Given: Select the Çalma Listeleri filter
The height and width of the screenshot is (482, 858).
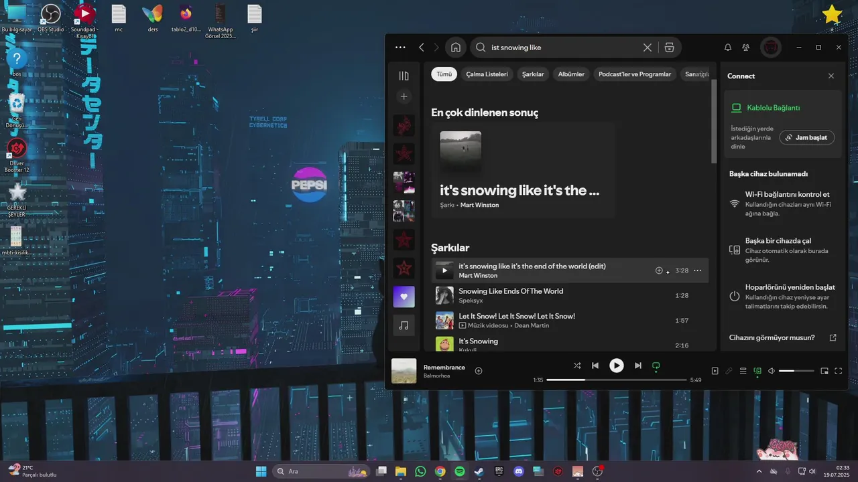Looking at the screenshot, I should (487, 74).
